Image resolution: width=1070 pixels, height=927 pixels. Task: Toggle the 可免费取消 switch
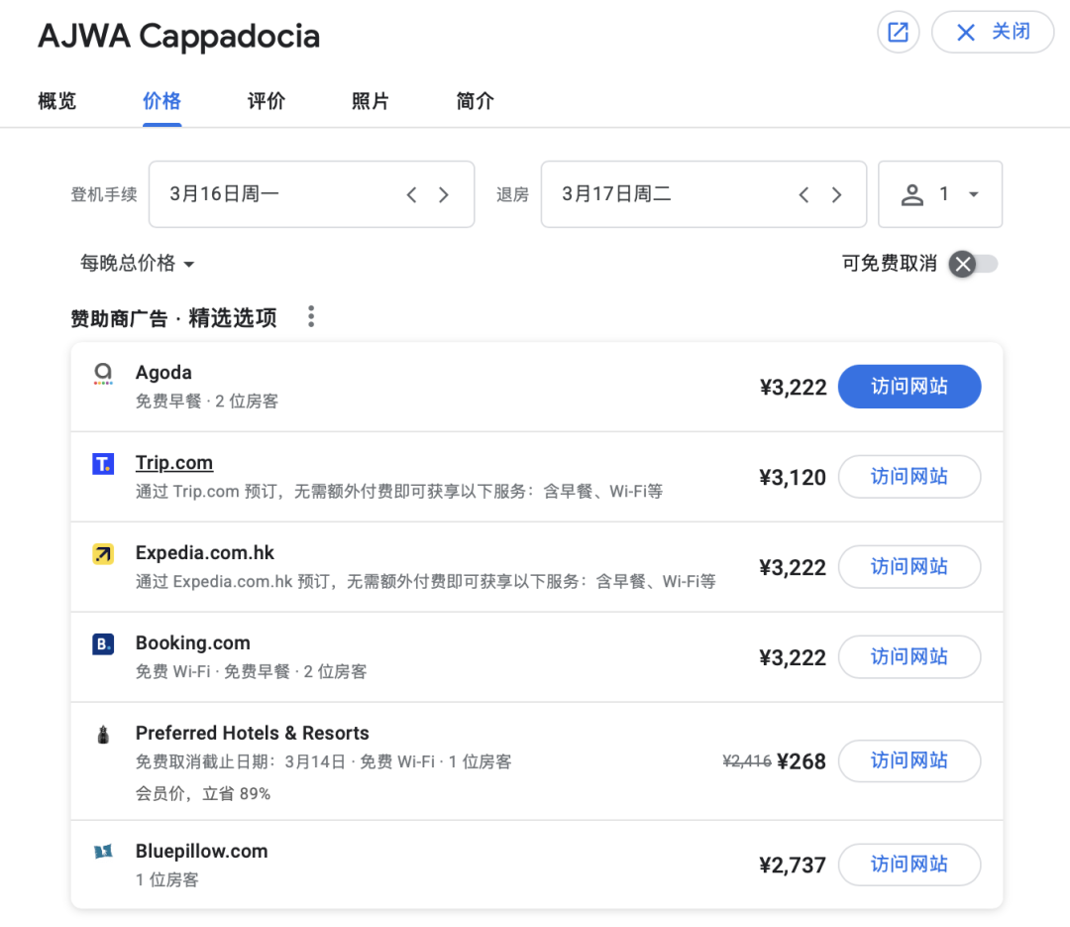973,264
